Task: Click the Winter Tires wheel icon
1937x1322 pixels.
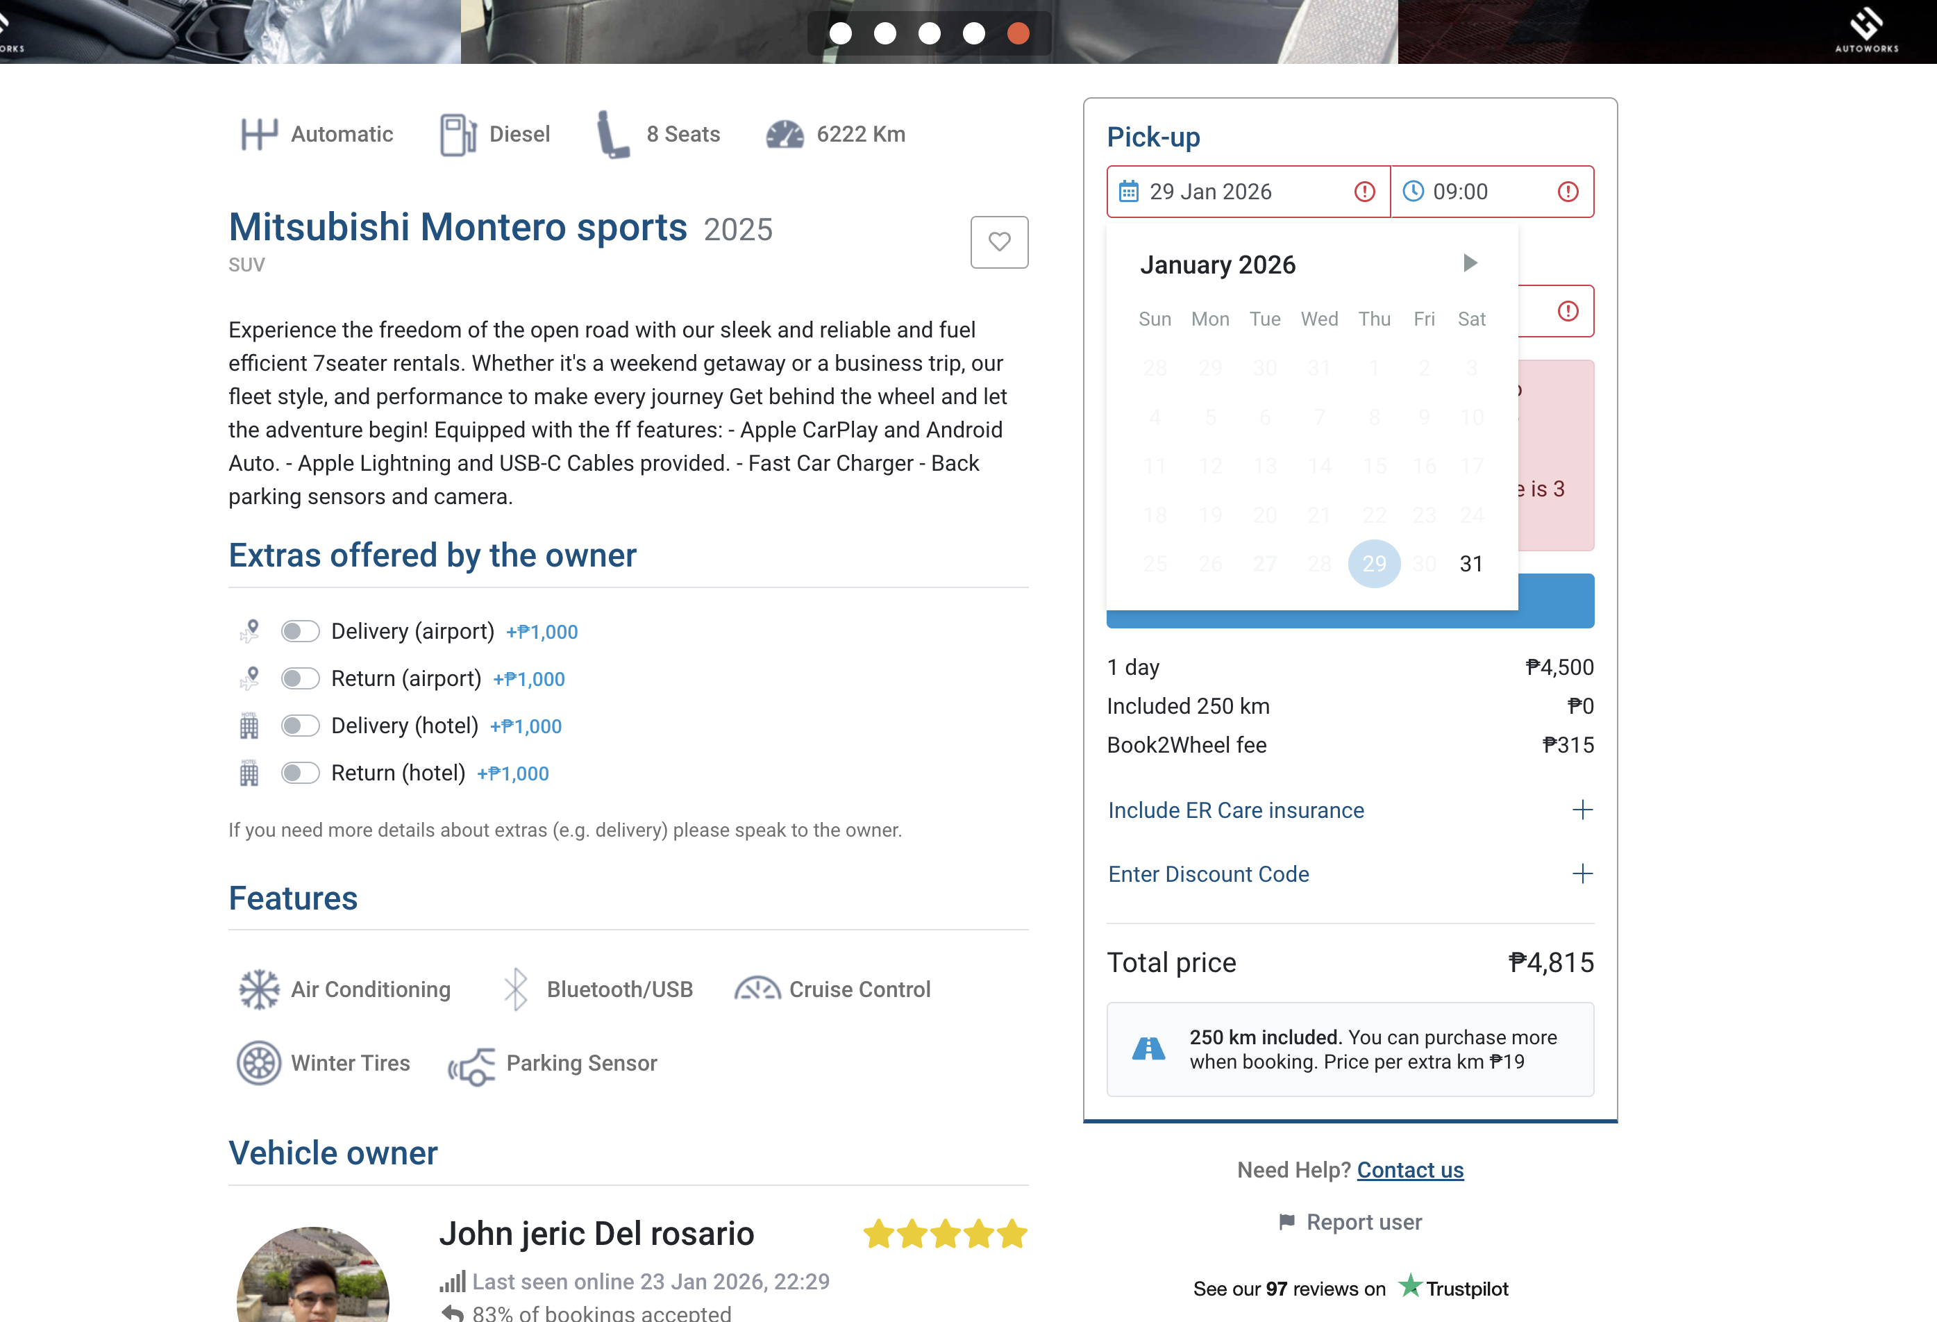Action: [259, 1063]
